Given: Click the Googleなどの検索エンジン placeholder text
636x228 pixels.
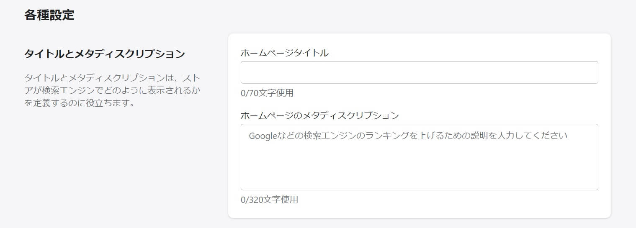Looking at the screenshot, I should tap(408, 136).
